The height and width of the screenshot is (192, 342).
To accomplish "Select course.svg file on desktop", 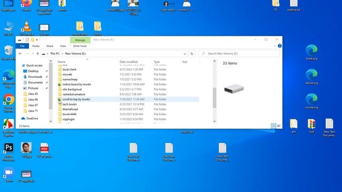I will pos(312,101).
